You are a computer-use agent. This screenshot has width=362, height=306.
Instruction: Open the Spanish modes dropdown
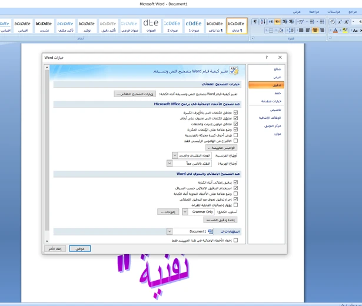point(170,164)
